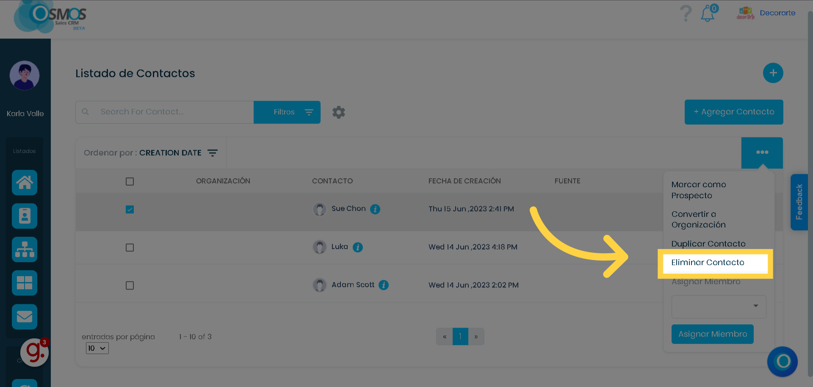Open the Feedback side tab
Viewport: 813px width, 387px height.
tap(799, 202)
